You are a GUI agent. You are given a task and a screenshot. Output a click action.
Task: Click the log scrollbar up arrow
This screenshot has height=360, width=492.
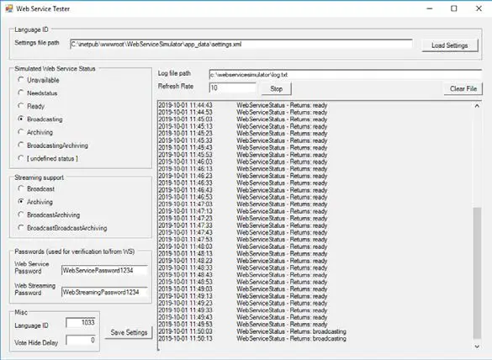point(477,106)
